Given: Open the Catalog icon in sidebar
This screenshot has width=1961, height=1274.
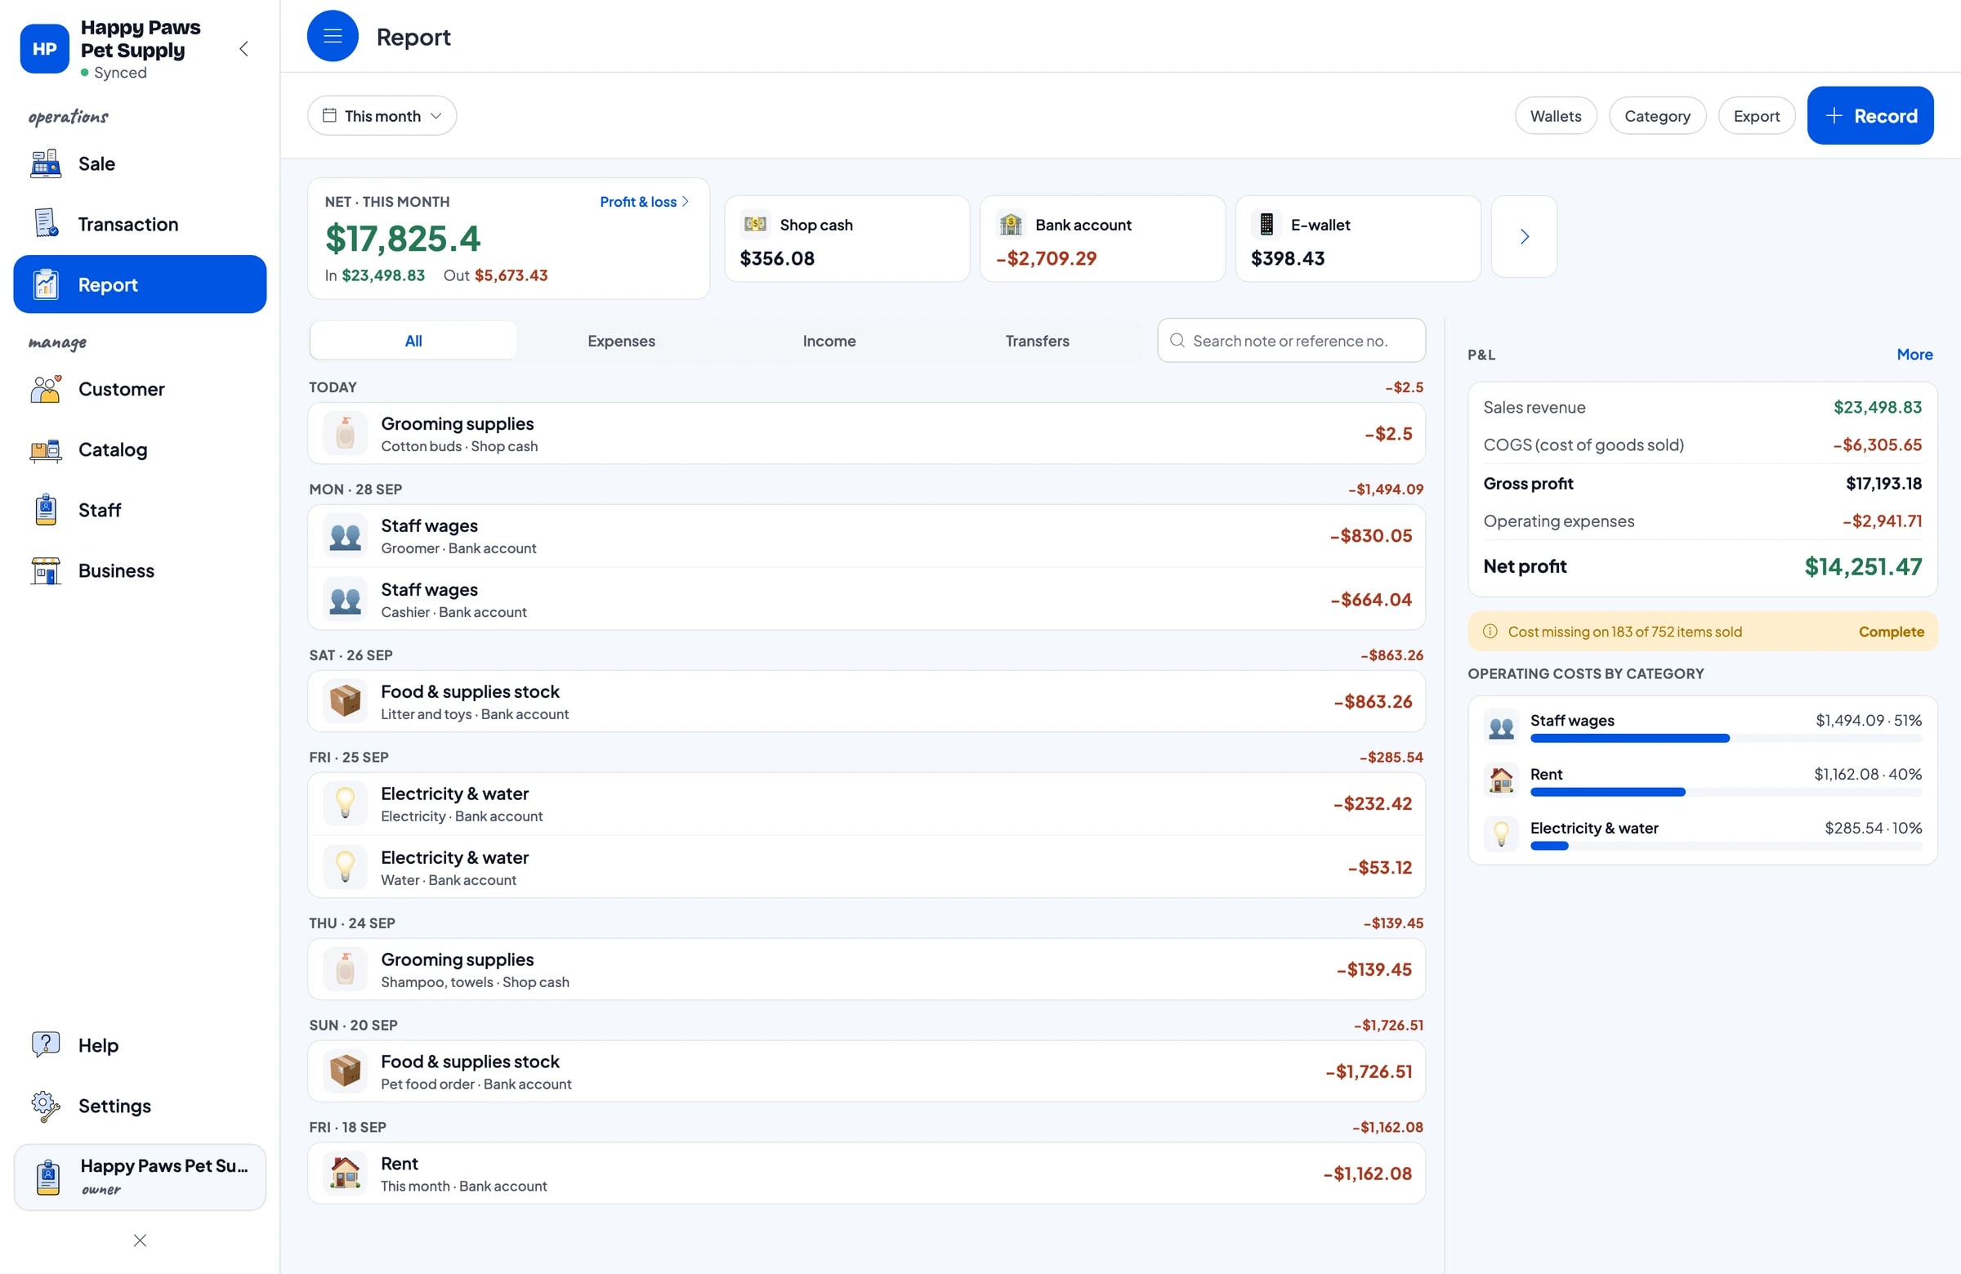Looking at the screenshot, I should click(45, 450).
